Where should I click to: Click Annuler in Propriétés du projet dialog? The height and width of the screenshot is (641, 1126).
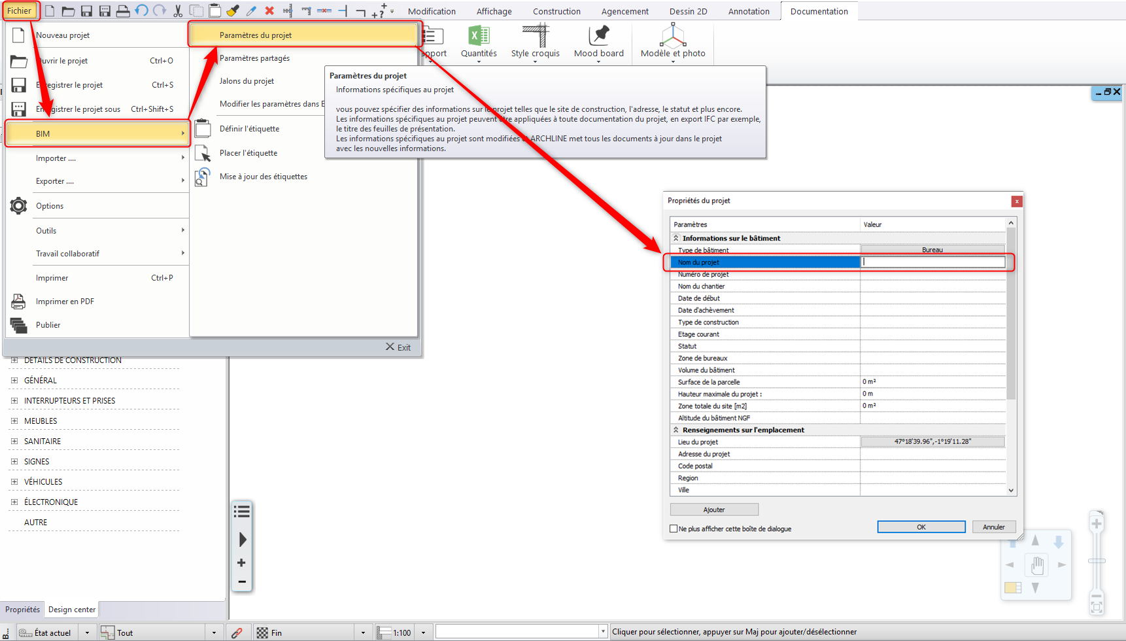click(x=994, y=527)
